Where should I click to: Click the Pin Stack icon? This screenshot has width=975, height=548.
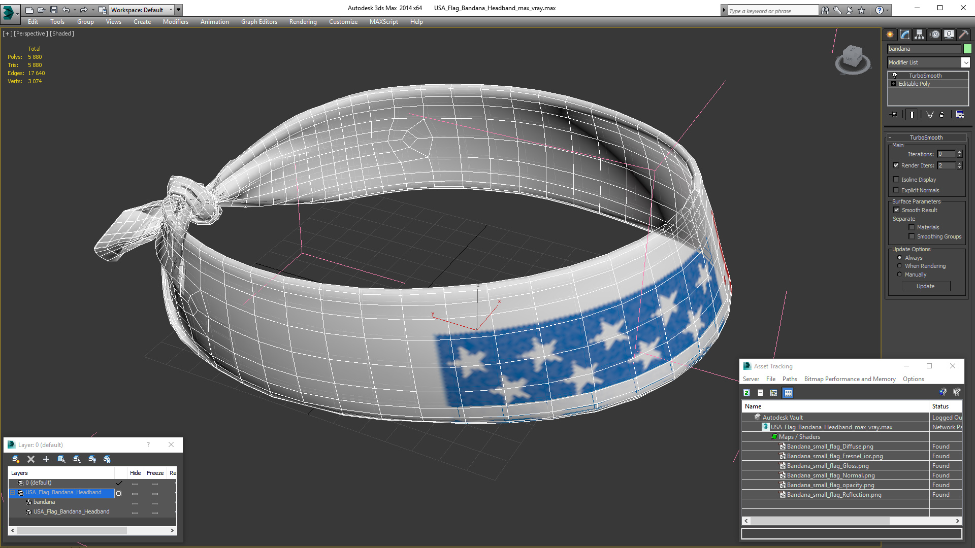(x=894, y=115)
